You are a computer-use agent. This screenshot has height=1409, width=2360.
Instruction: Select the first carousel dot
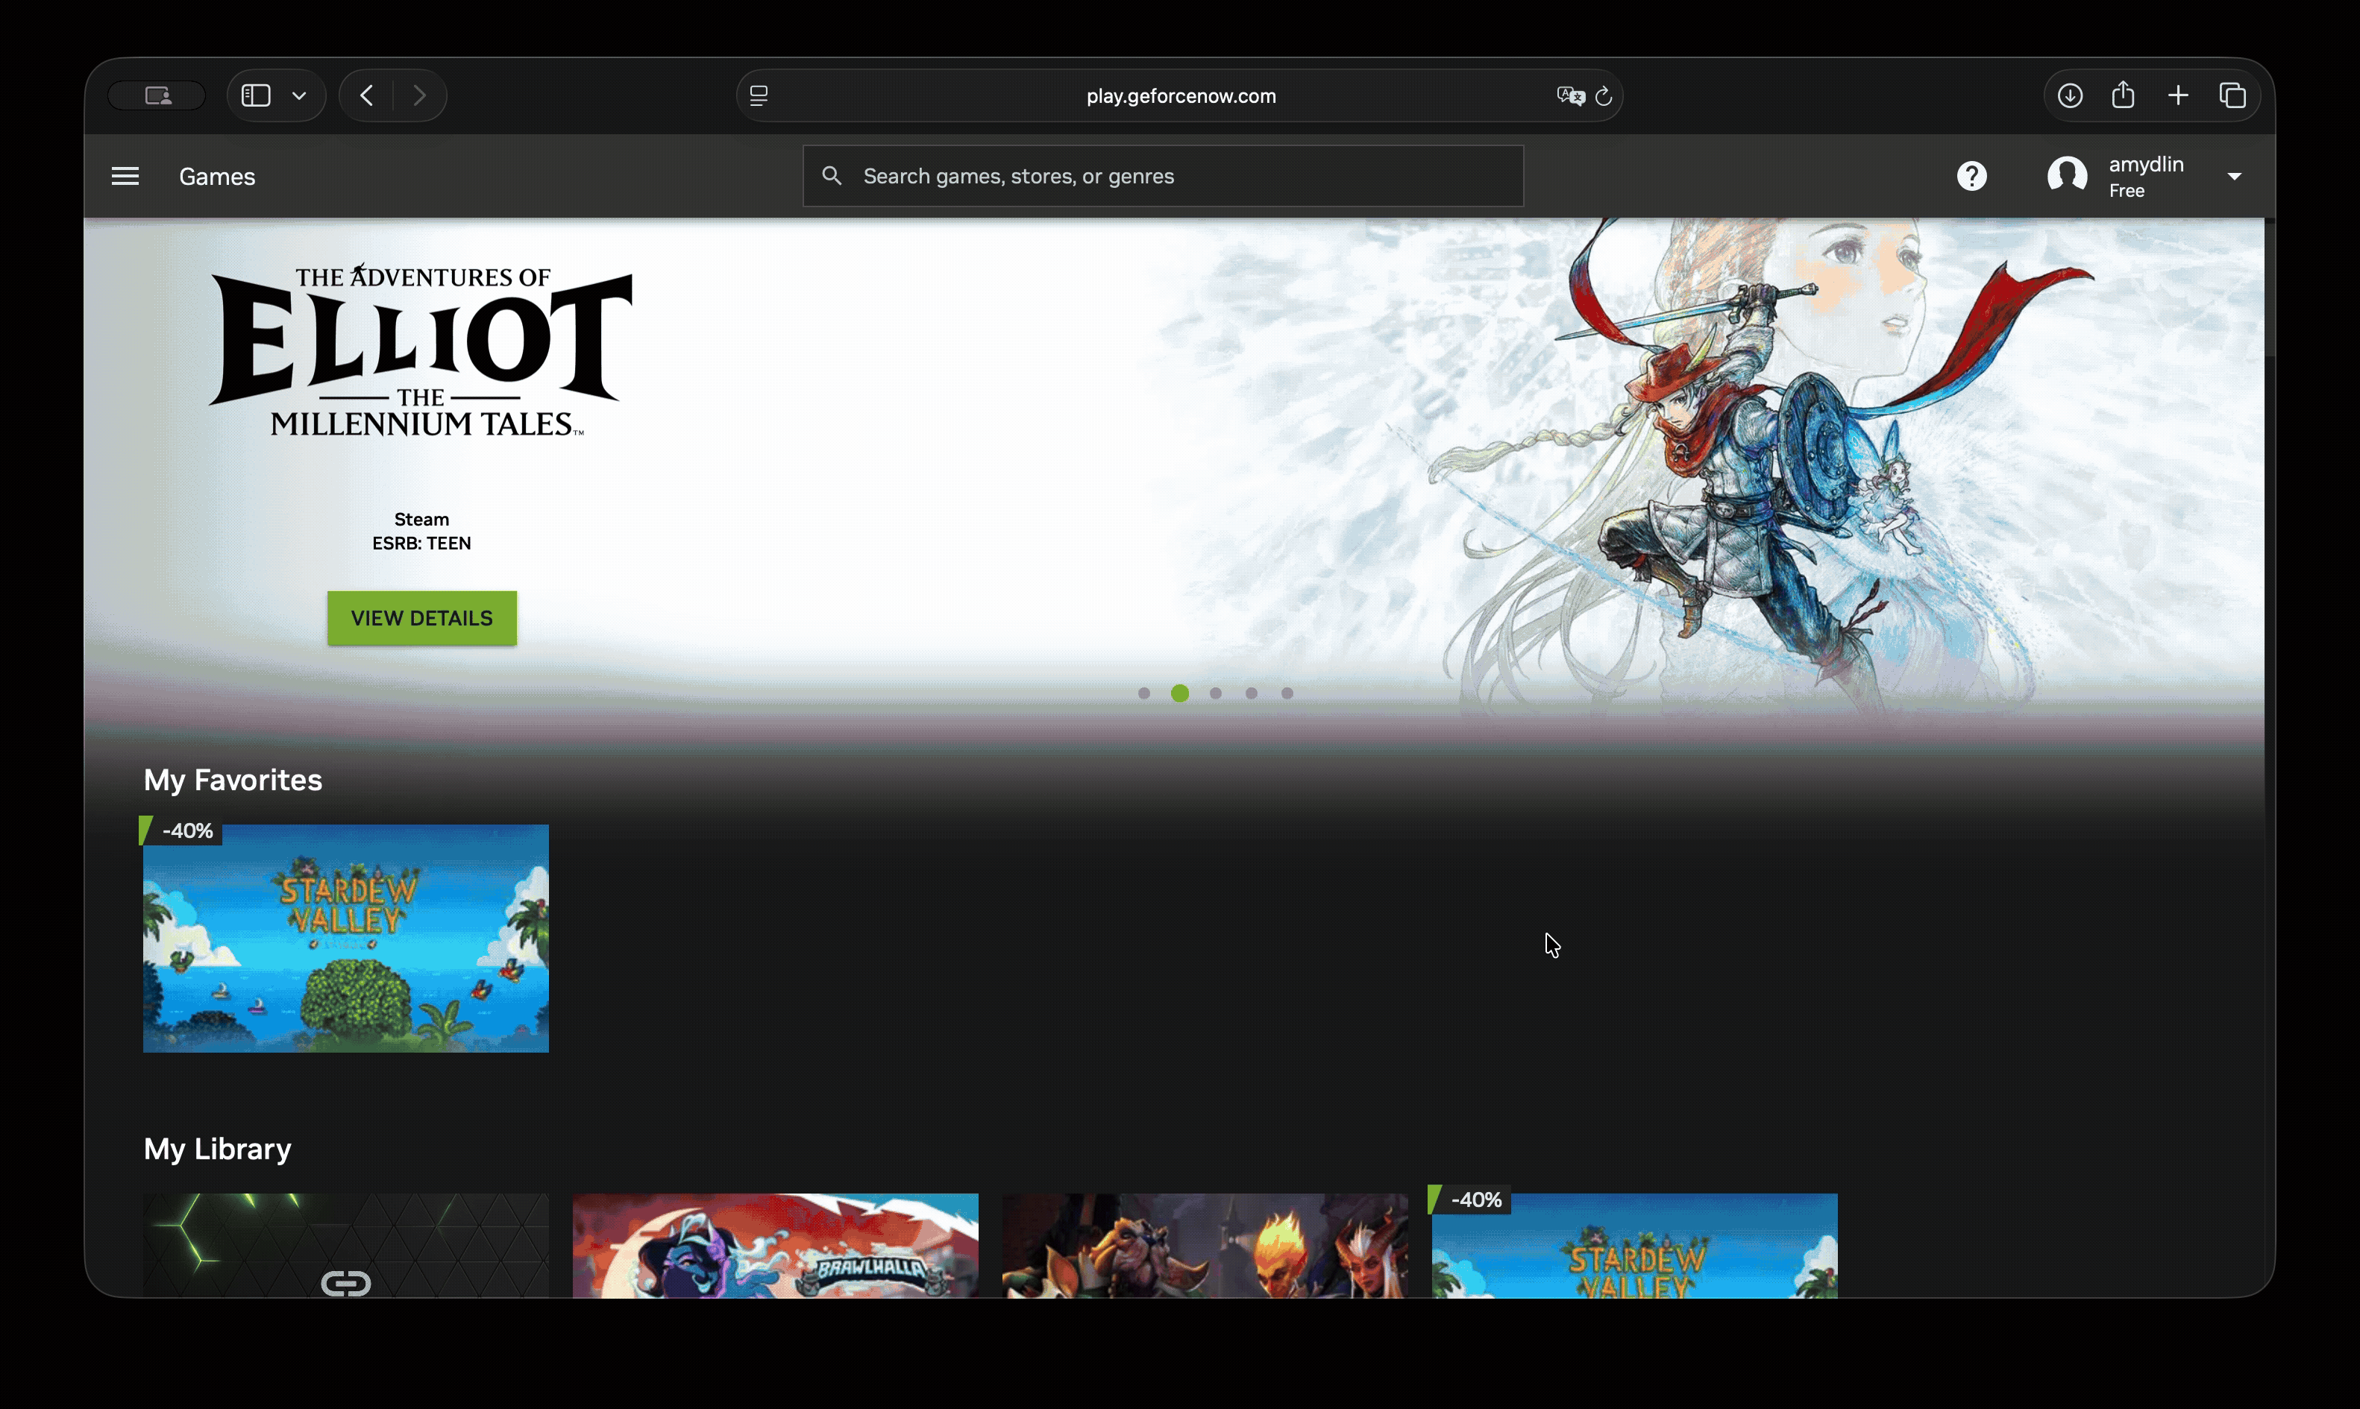tap(1143, 693)
